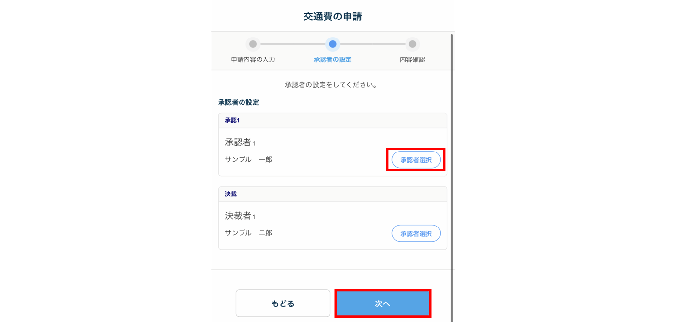This screenshot has width=690, height=322.
Task: Click the 次へ button
Action: [x=383, y=303]
